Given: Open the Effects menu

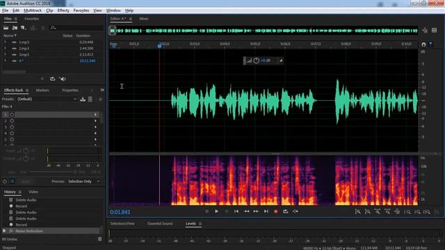Looking at the screenshot, I should click(x=63, y=10).
